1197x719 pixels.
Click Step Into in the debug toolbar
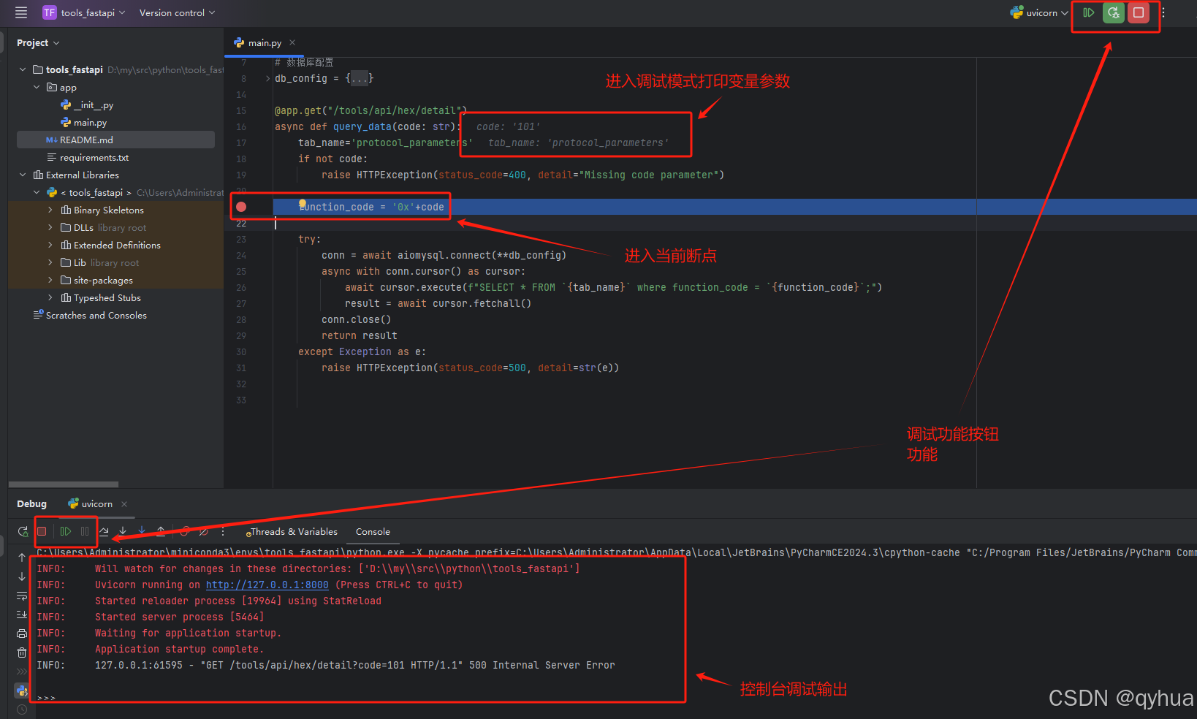(x=123, y=531)
